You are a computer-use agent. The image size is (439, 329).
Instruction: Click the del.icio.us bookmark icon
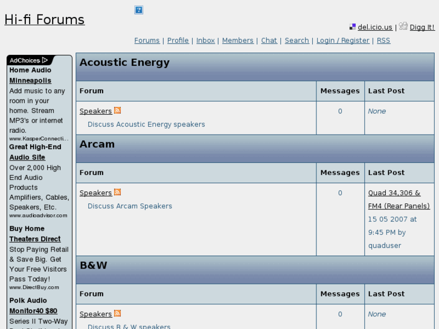pos(353,27)
